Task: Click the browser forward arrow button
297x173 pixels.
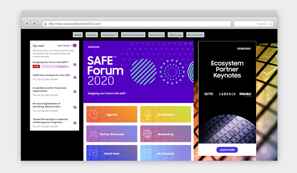Action: point(34,24)
